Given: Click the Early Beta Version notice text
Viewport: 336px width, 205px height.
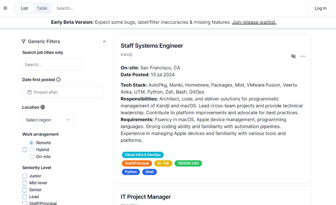Looking at the screenshot, I should click(x=141, y=22).
